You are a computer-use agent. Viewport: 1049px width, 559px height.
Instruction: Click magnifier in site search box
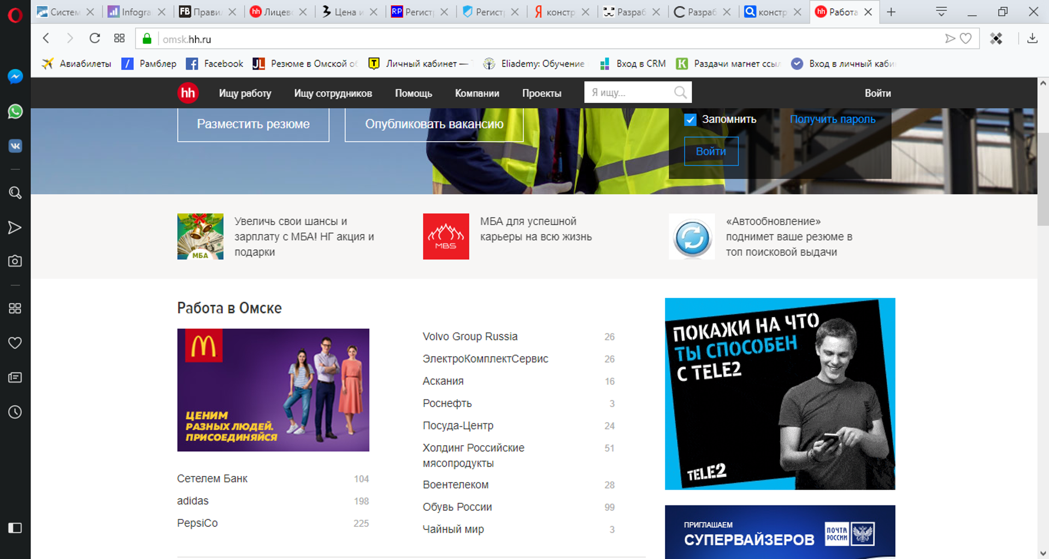pos(680,92)
